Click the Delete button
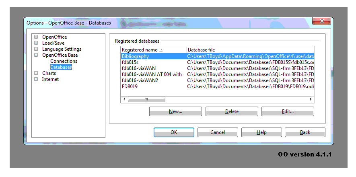The height and width of the screenshot is (177, 356). coord(232,111)
